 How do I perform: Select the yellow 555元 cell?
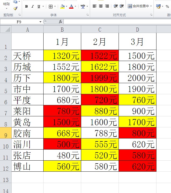coord(100,144)
